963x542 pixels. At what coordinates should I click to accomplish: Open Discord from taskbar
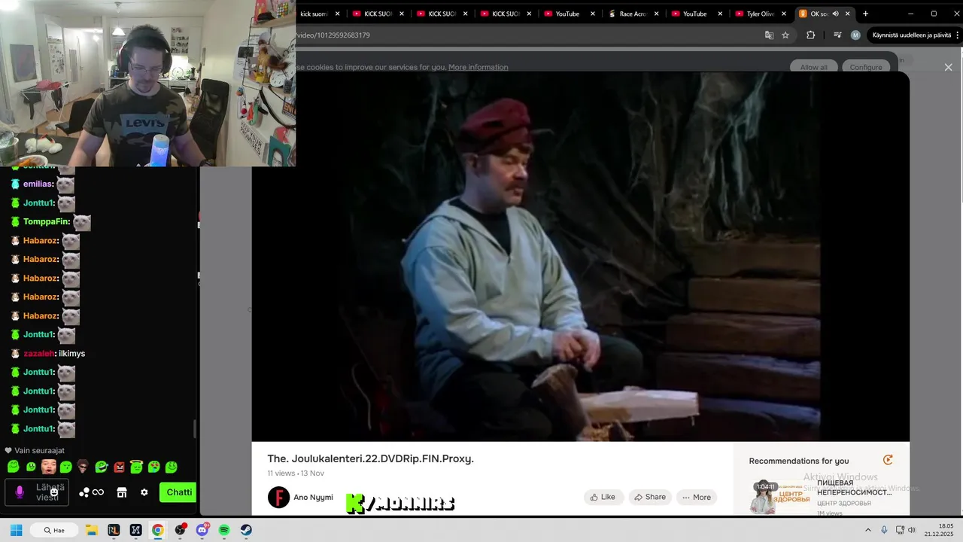(x=202, y=530)
